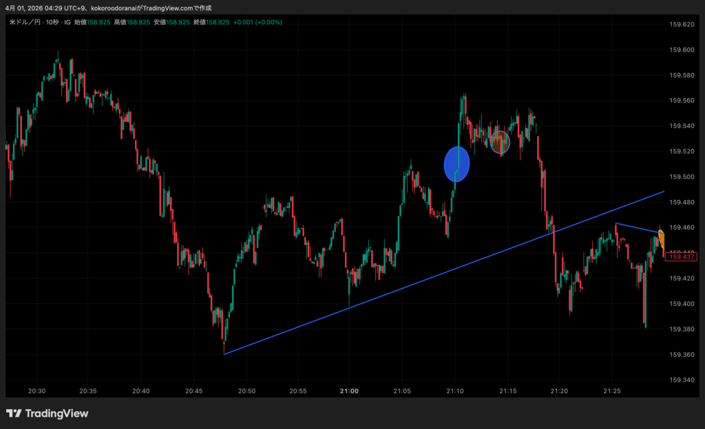Click the +0.001 (+0.00%) change value

[257, 22]
